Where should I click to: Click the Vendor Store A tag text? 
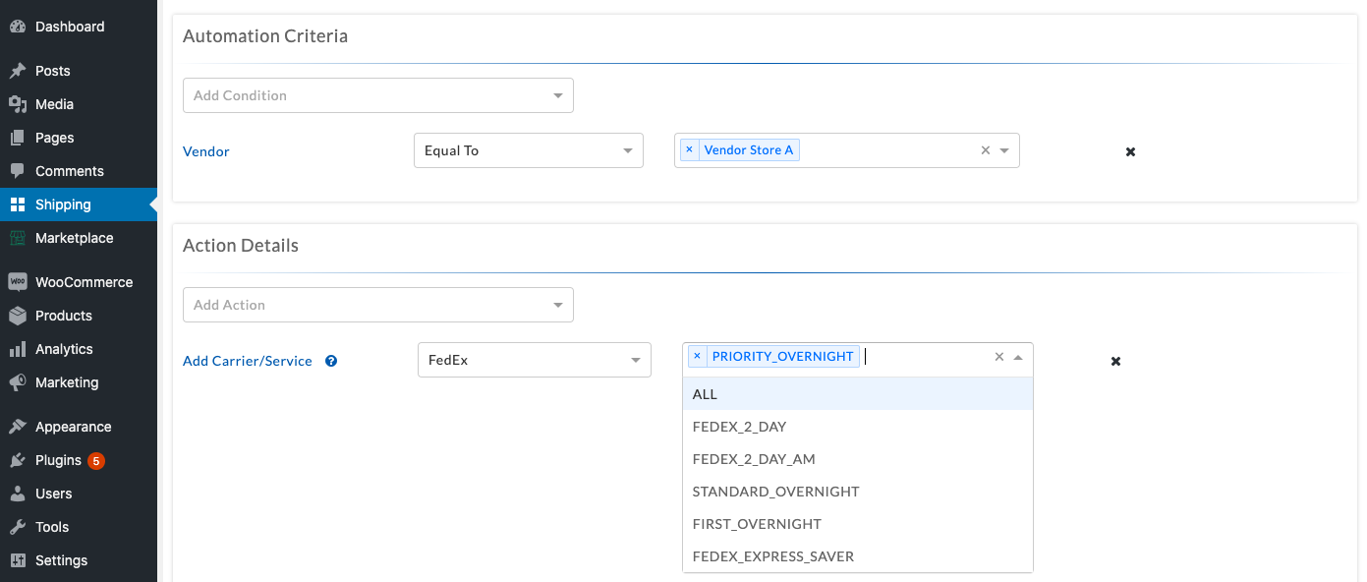click(749, 150)
